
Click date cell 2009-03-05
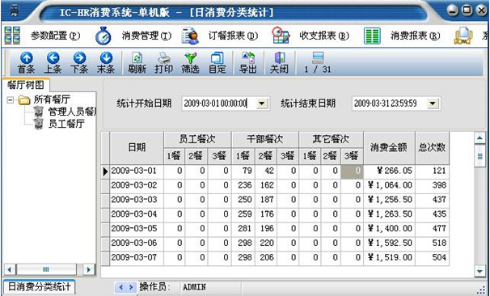pyautogui.click(x=137, y=229)
